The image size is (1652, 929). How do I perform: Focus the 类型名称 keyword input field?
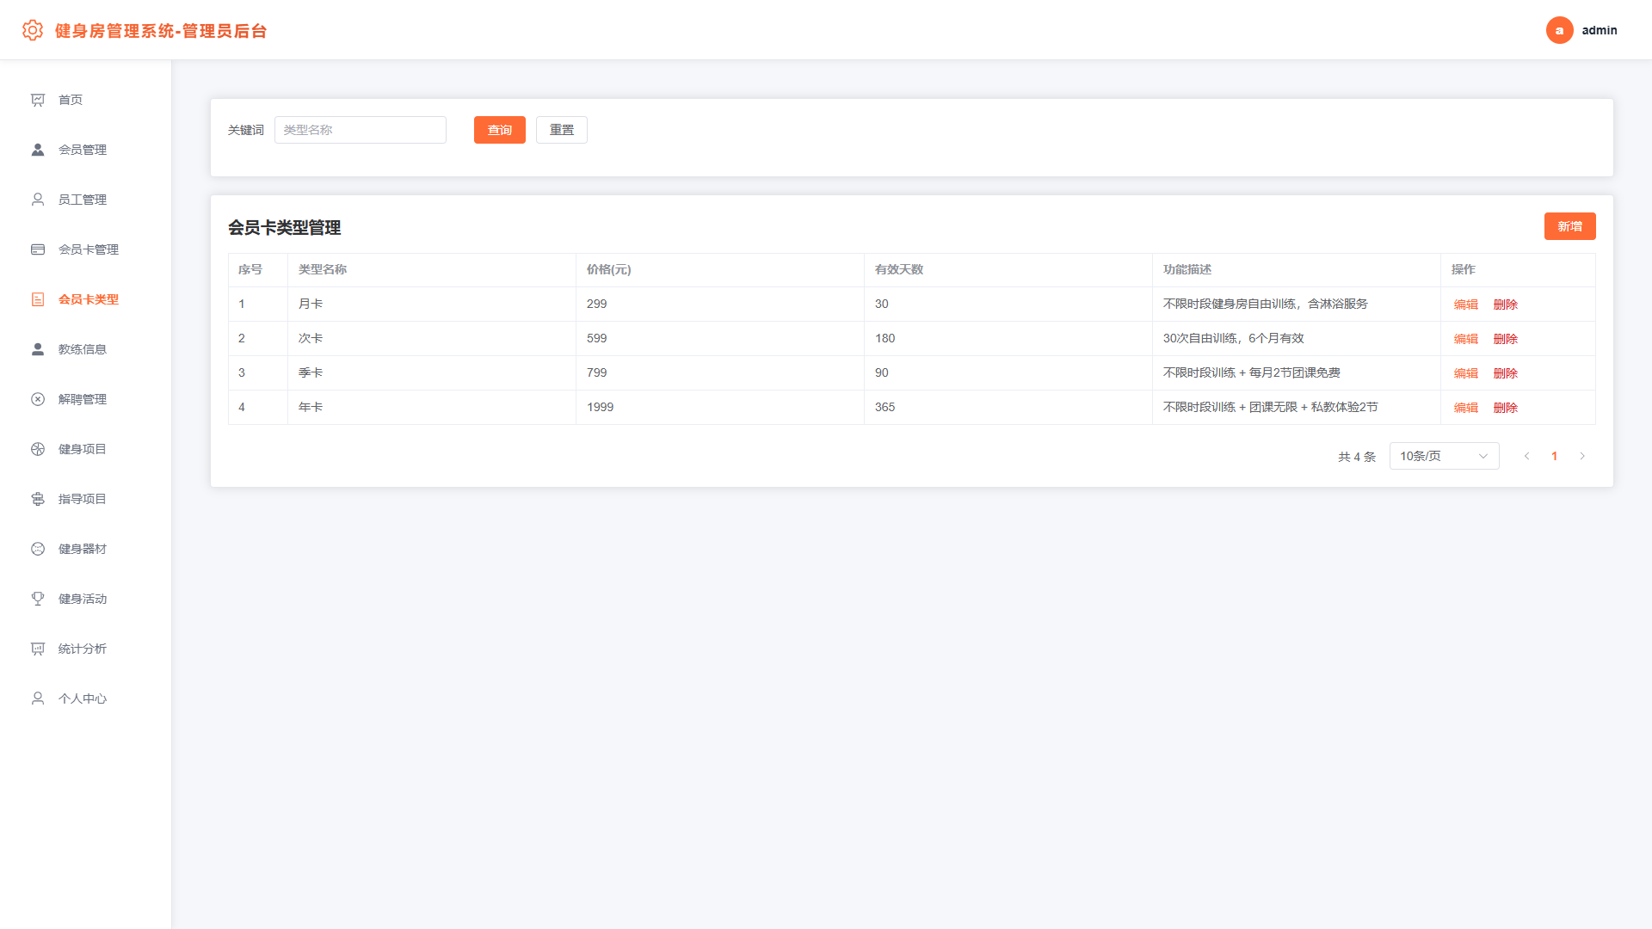pos(360,130)
